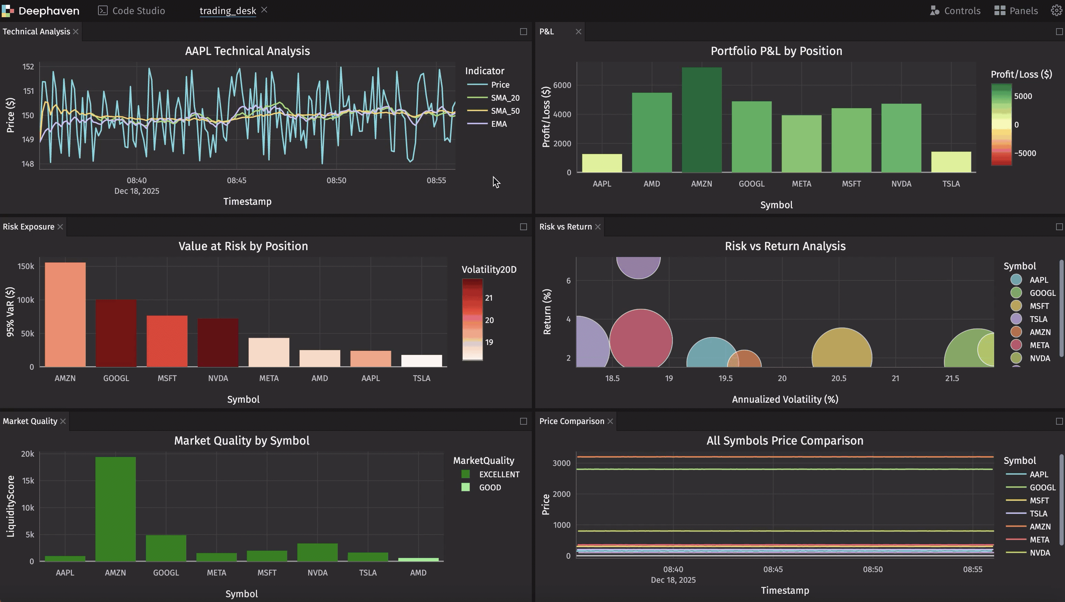Toggle GOOD category in MarketQuality legend
The height and width of the screenshot is (602, 1065).
490,488
